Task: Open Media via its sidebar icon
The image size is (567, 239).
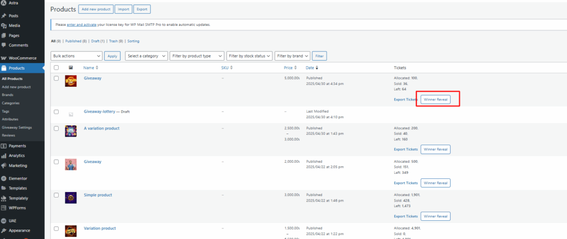Action: tap(4, 25)
